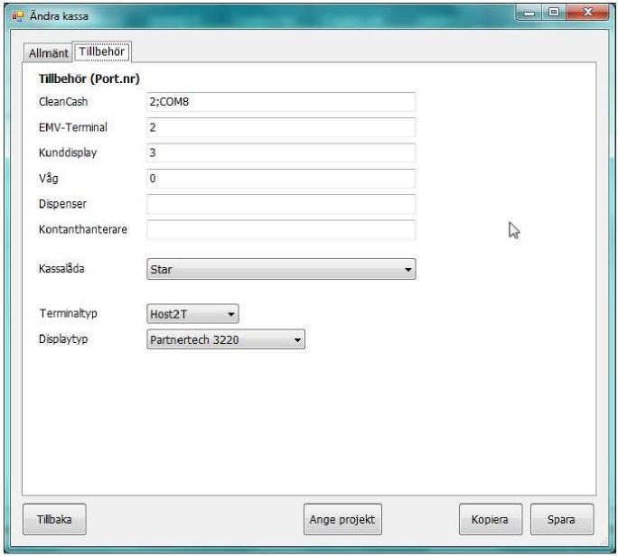Viewport: 618px width, 556px height.
Task: Switch to the Allmänt tab
Action: [48, 52]
